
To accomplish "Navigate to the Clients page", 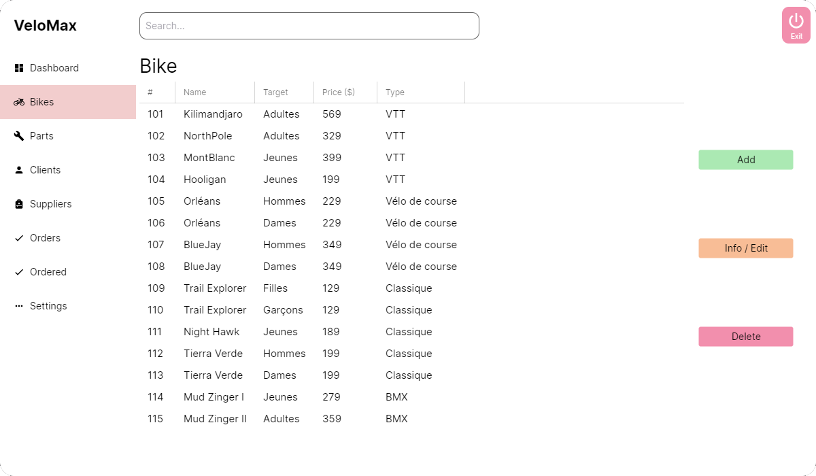I will [46, 170].
